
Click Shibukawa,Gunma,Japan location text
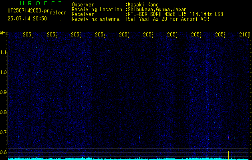[x=157, y=10]
